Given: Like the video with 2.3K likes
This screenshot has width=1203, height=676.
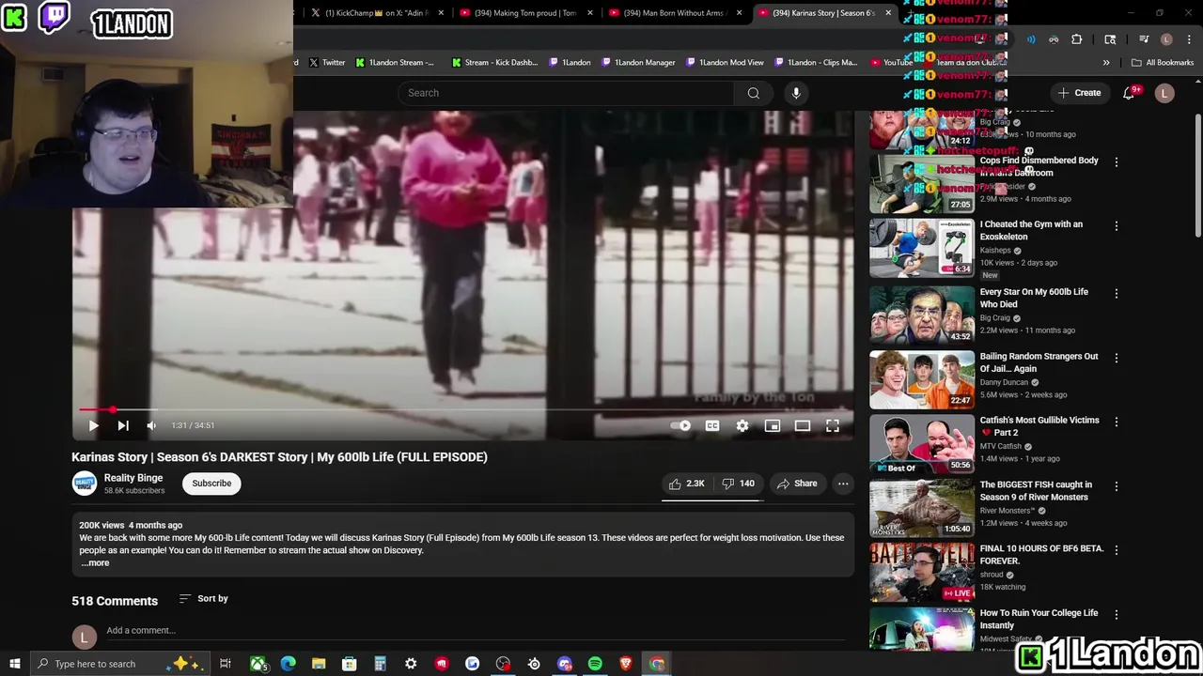Looking at the screenshot, I should (x=686, y=484).
